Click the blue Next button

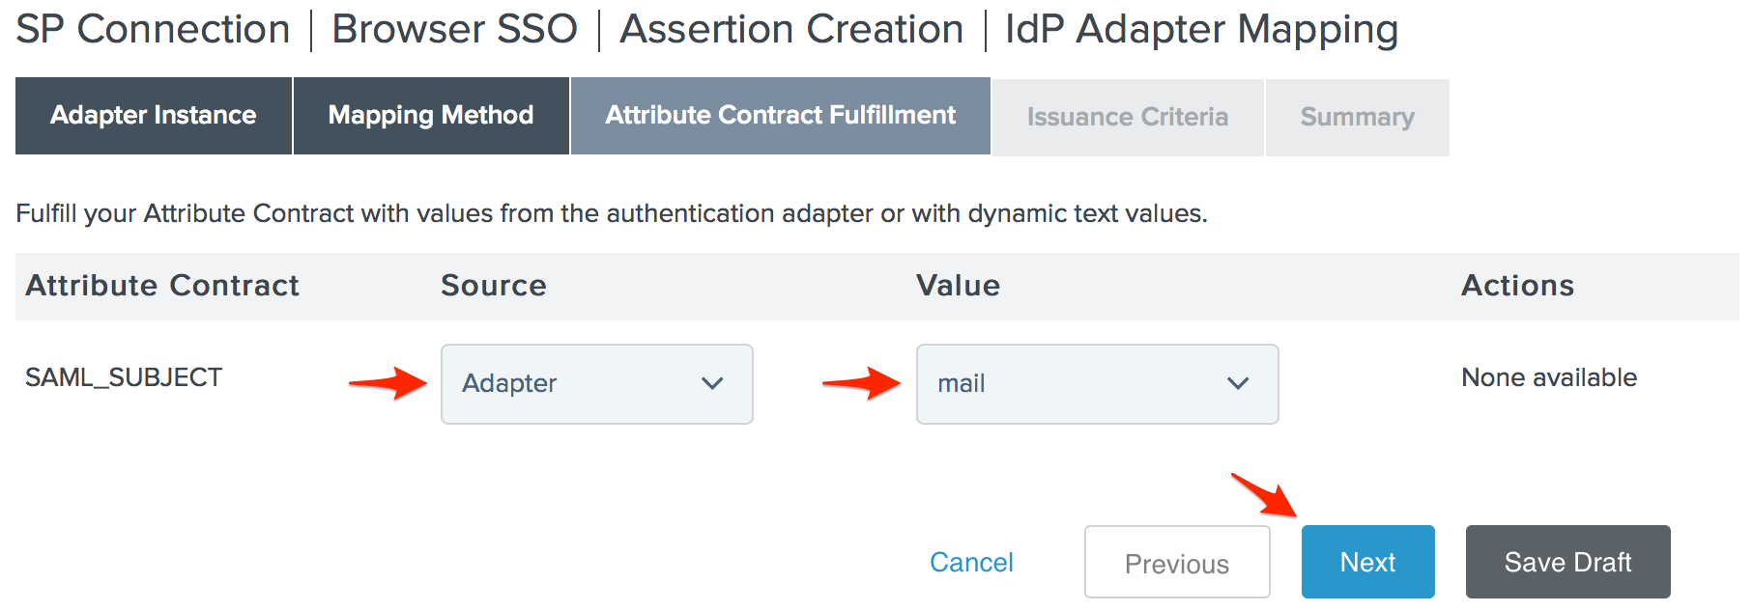(x=1367, y=562)
